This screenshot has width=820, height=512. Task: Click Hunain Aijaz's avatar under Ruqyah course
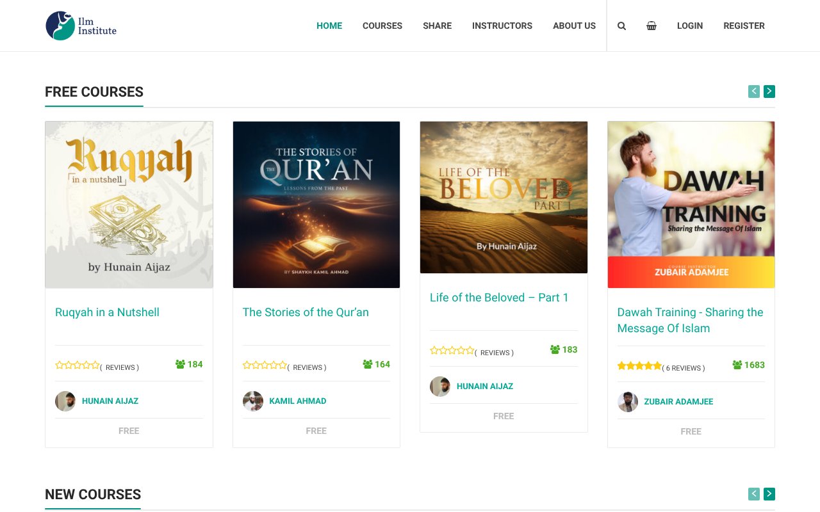65,401
